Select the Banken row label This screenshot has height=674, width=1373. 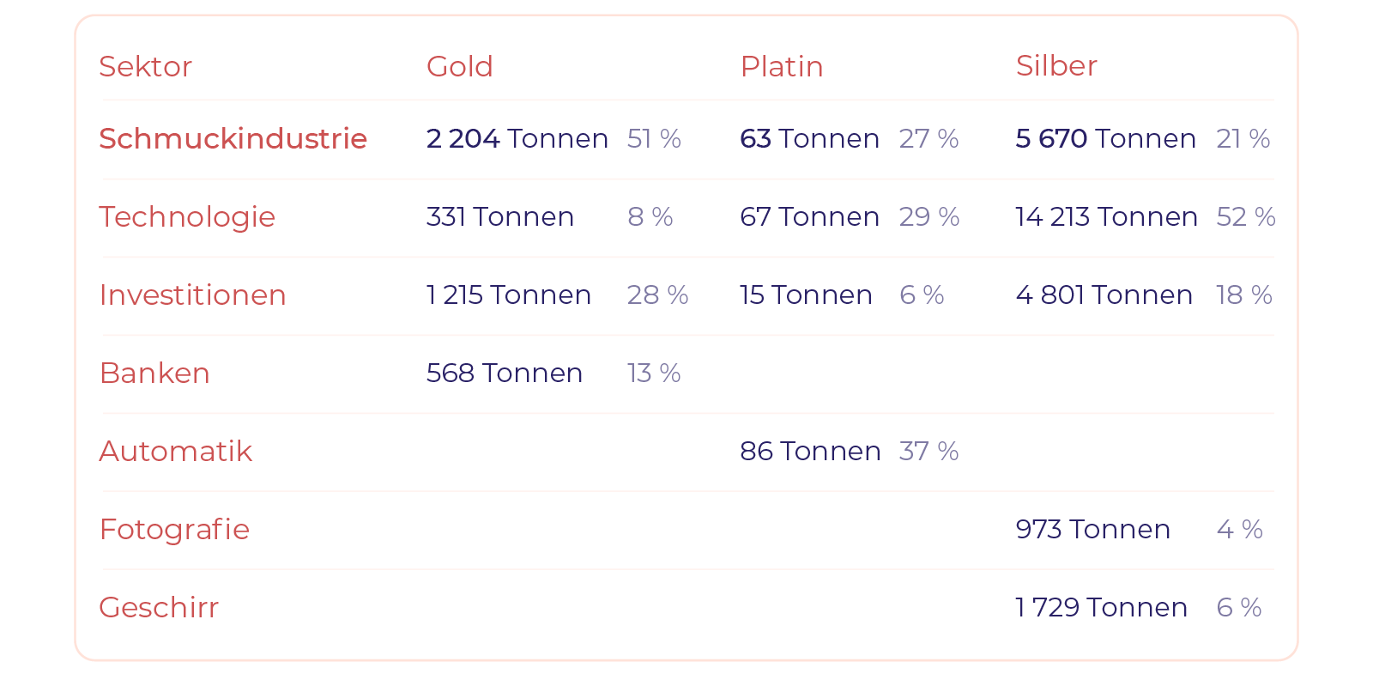pos(154,373)
